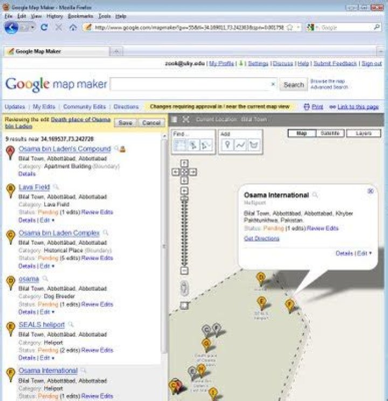Zoom out with the minus button
388x401 pixels.
tap(184, 271)
